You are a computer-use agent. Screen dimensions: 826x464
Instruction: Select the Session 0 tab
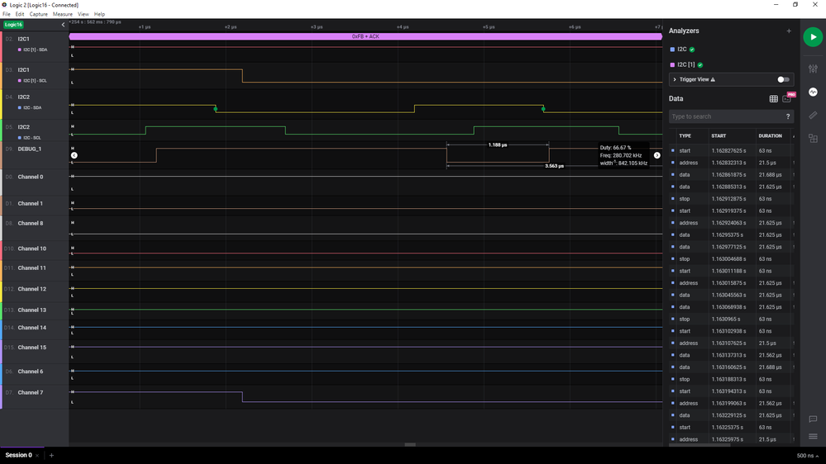click(x=18, y=456)
